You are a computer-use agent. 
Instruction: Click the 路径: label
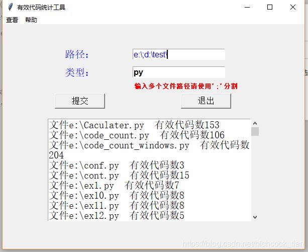(x=77, y=54)
